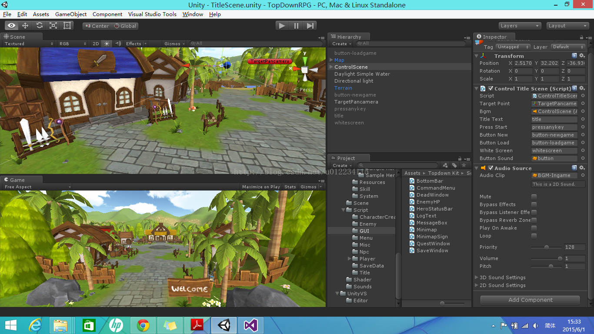
Task: Toggle scene lighting sun icon
Action: [107, 43]
